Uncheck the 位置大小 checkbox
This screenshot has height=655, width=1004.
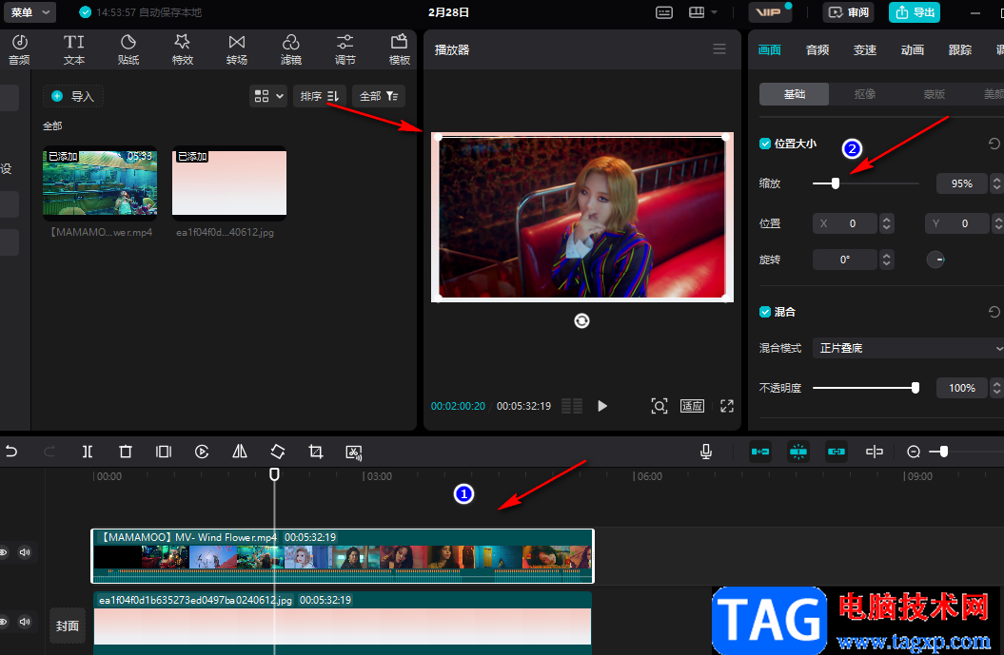765,144
